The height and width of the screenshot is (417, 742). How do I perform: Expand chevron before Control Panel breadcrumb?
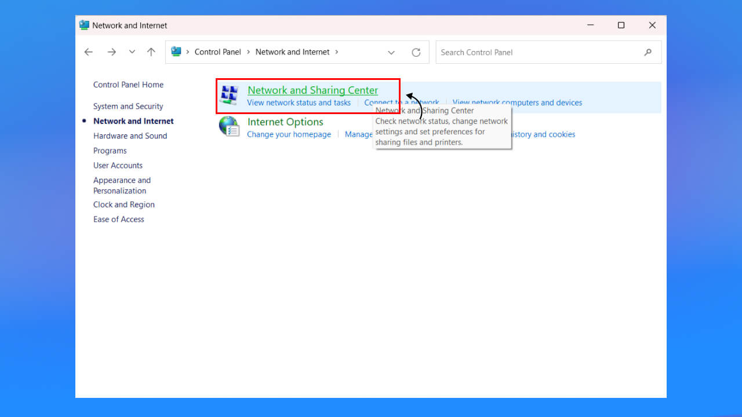(x=188, y=52)
